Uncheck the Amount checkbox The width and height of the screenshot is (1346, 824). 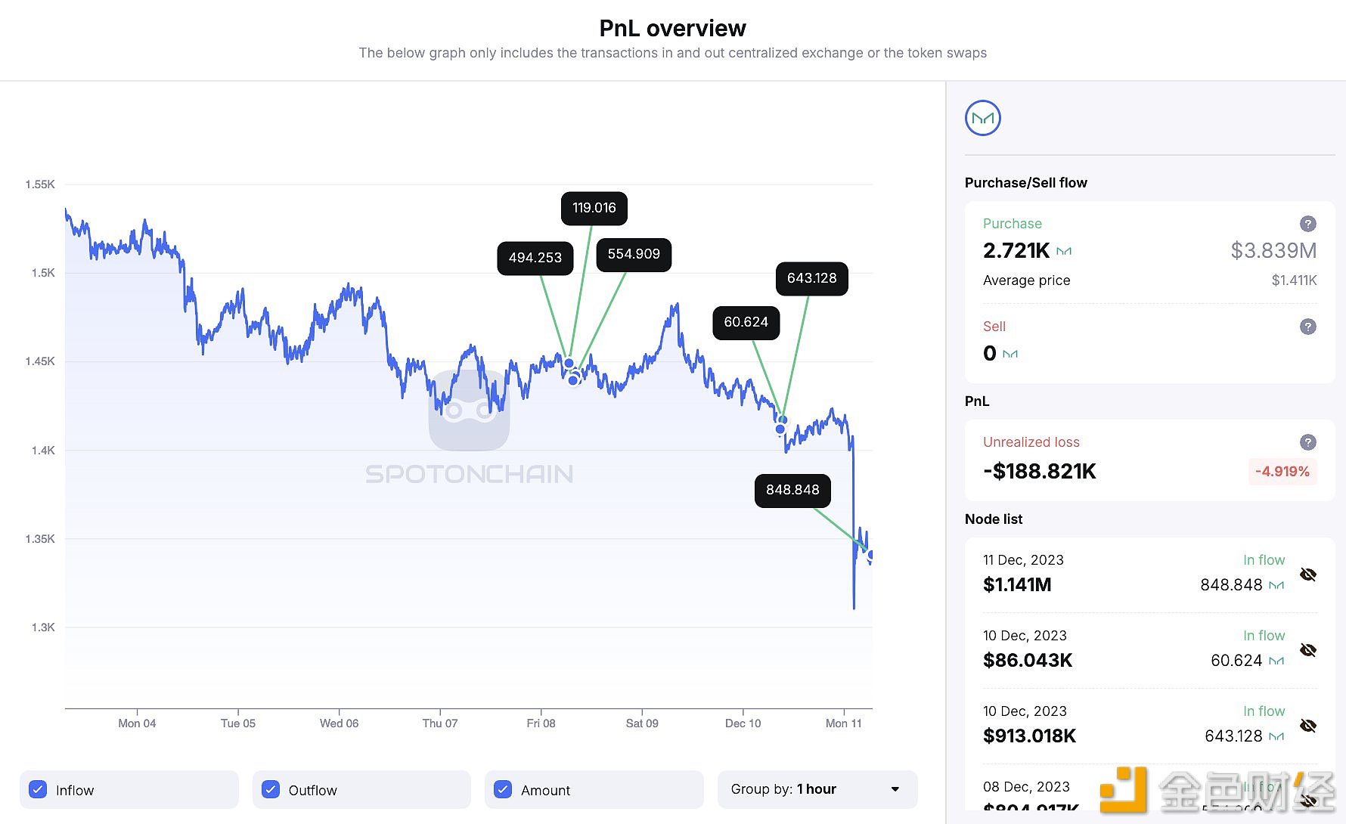coord(503,789)
